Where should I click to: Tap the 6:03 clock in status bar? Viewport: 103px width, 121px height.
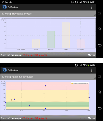click(93, 2)
